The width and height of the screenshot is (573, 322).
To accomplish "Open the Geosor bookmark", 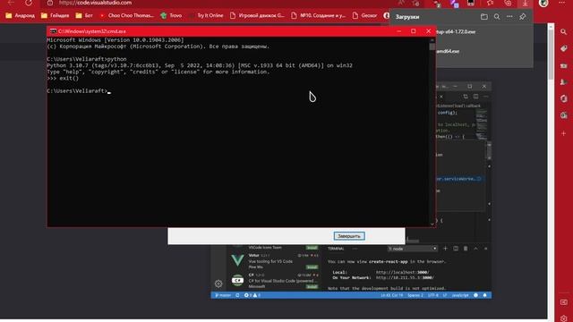I will (365, 16).
